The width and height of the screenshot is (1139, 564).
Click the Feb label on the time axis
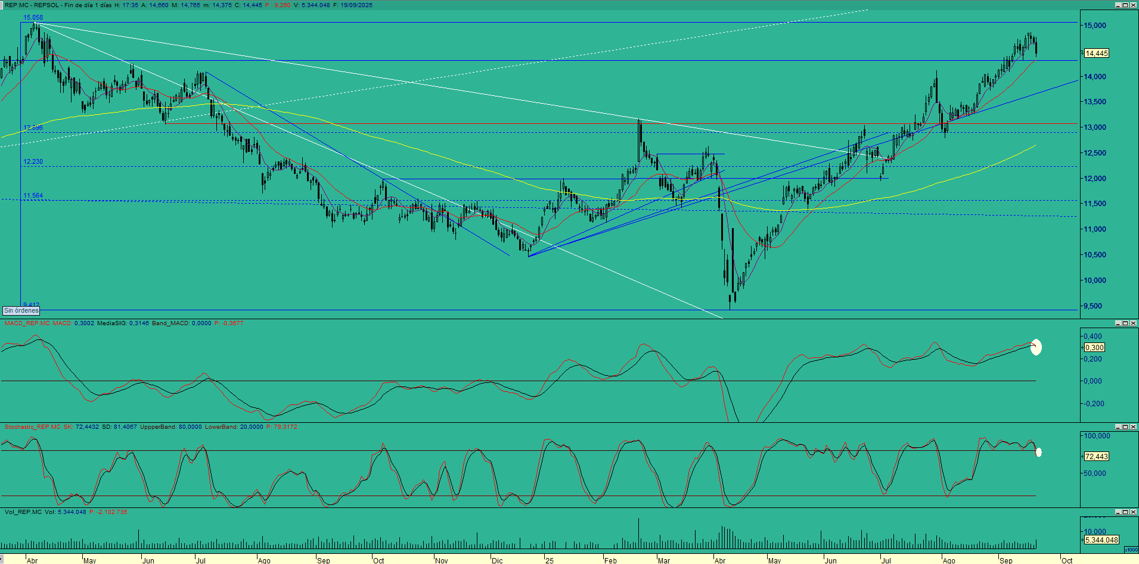610,560
